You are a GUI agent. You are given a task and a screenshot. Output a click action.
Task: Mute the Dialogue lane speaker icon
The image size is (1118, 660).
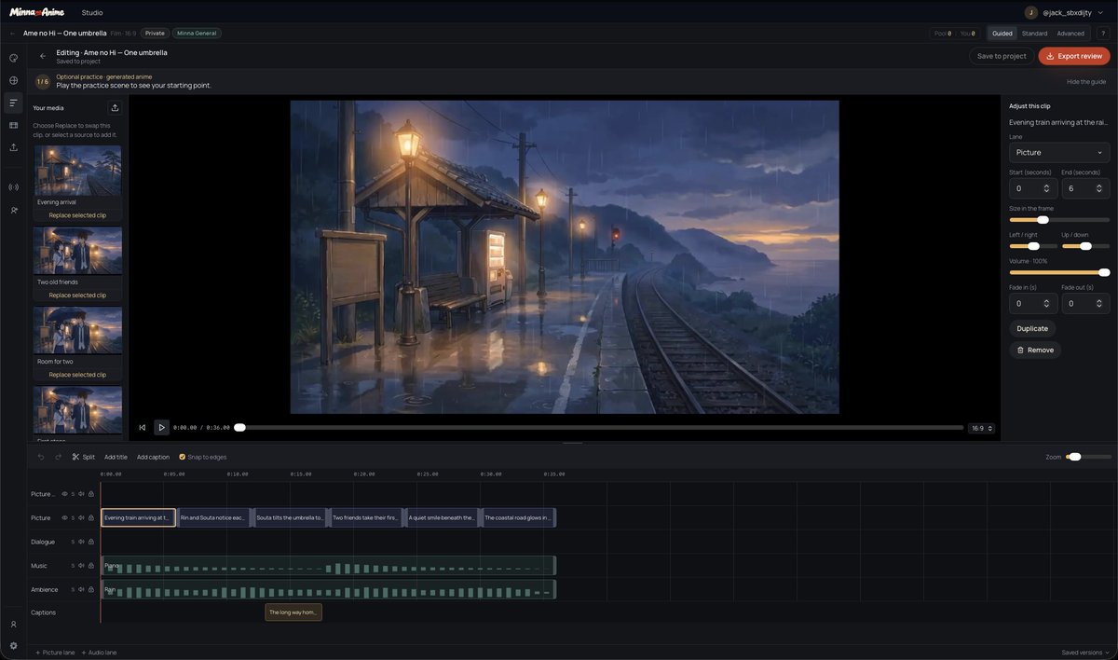(82, 542)
